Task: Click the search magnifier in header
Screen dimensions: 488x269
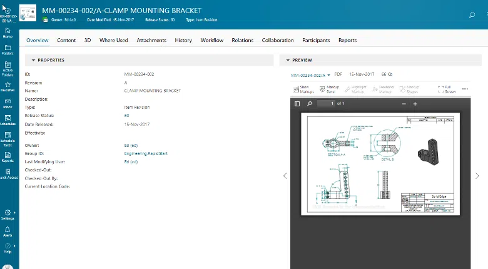Action: tap(472, 15)
